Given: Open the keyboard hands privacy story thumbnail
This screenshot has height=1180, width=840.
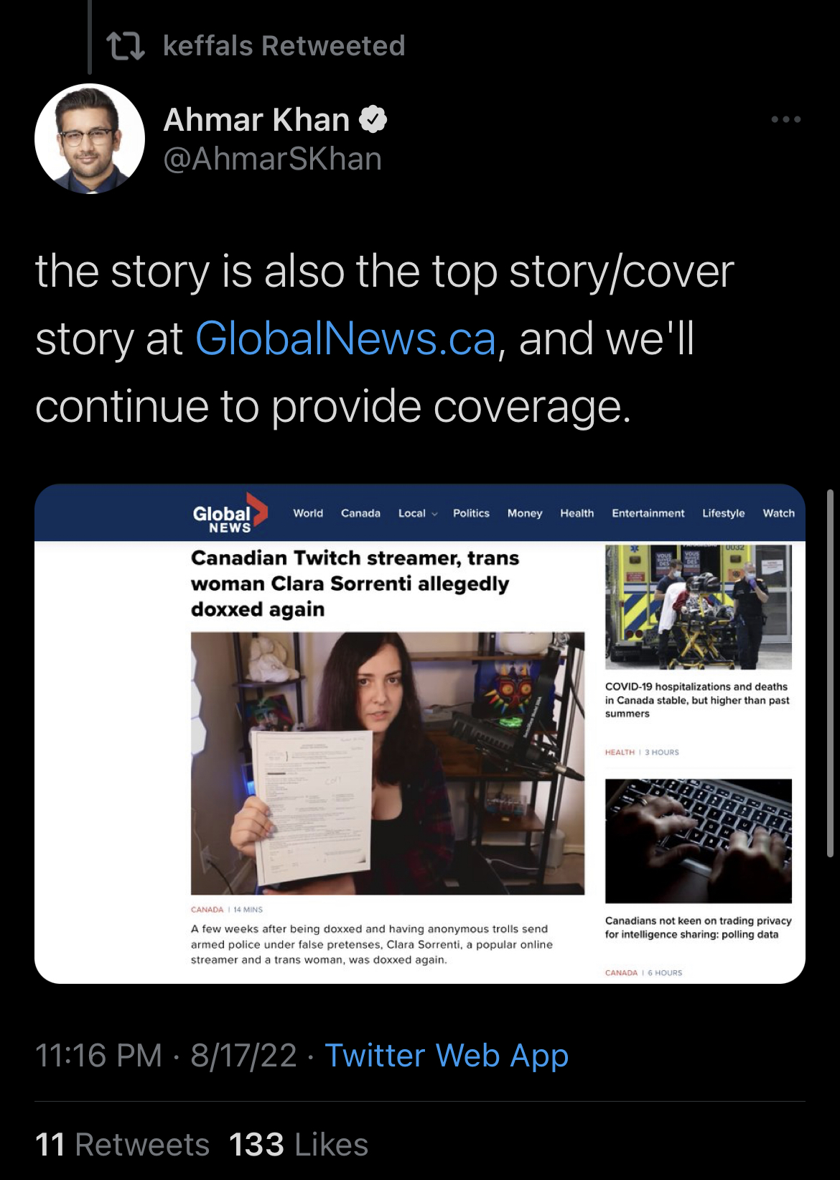Looking at the screenshot, I should point(698,841).
